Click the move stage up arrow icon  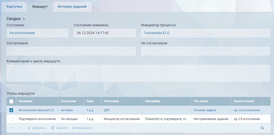(x=12, y=128)
